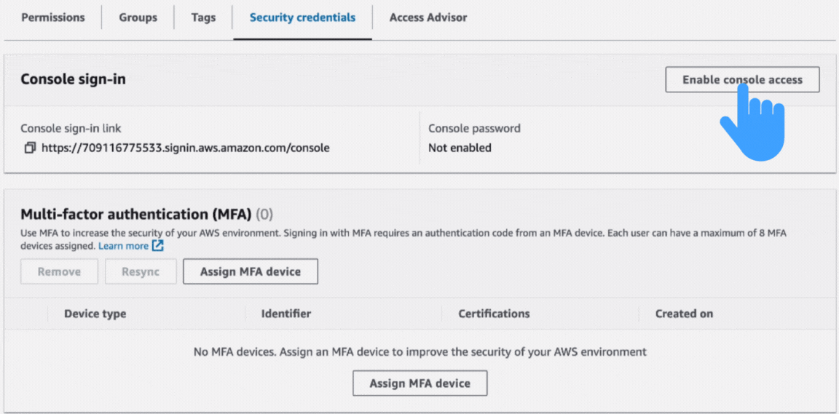Click the Multi-factor authentication (MFA) heading
839x414 pixels.
[135, 214]
